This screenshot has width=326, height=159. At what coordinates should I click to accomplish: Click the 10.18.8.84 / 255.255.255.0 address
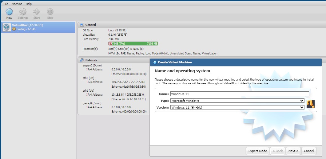coord(127,95)
